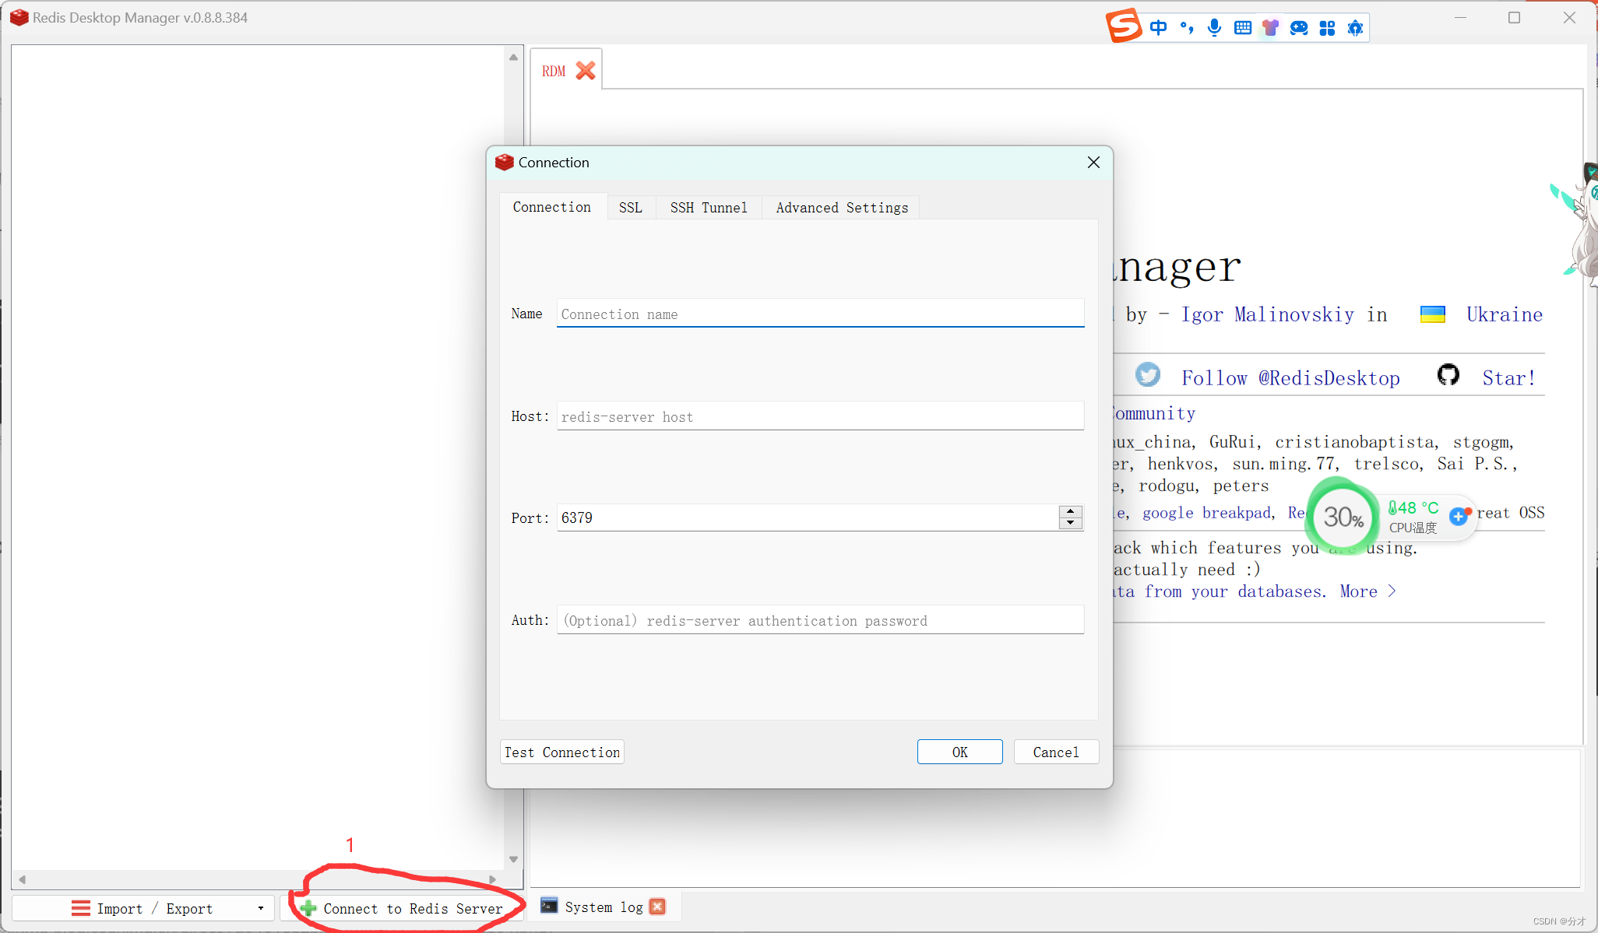Focus the Connection name field
The height and width of the screenshot is (933, 1598).
820,314
